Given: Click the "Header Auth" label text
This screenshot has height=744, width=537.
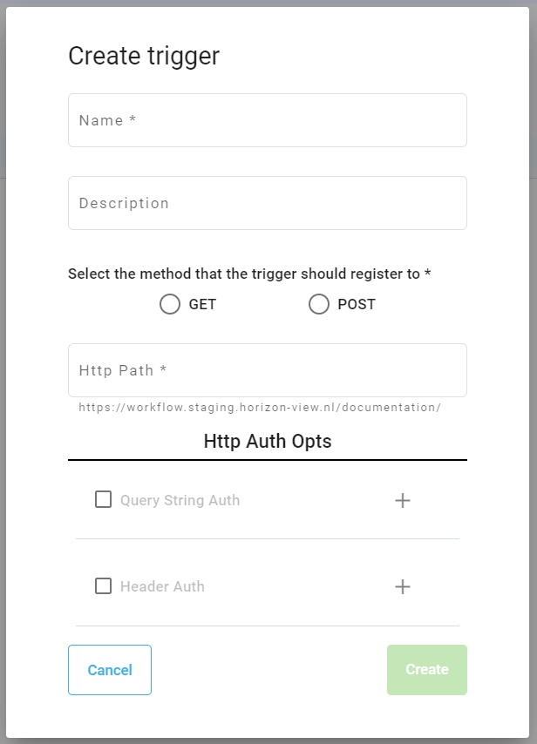Looking at the screenshot, I should click(162, 587).
